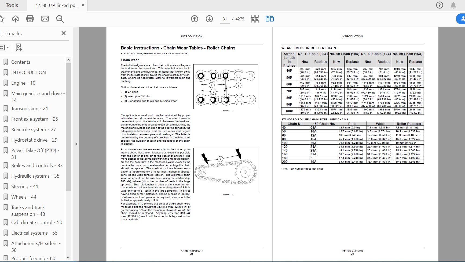Open the notifications bell
465x262 pixels.
coord(453,5)
